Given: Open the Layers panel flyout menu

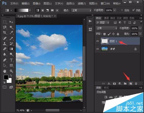Looking at the screenshot, I should (x=141, y=18).
